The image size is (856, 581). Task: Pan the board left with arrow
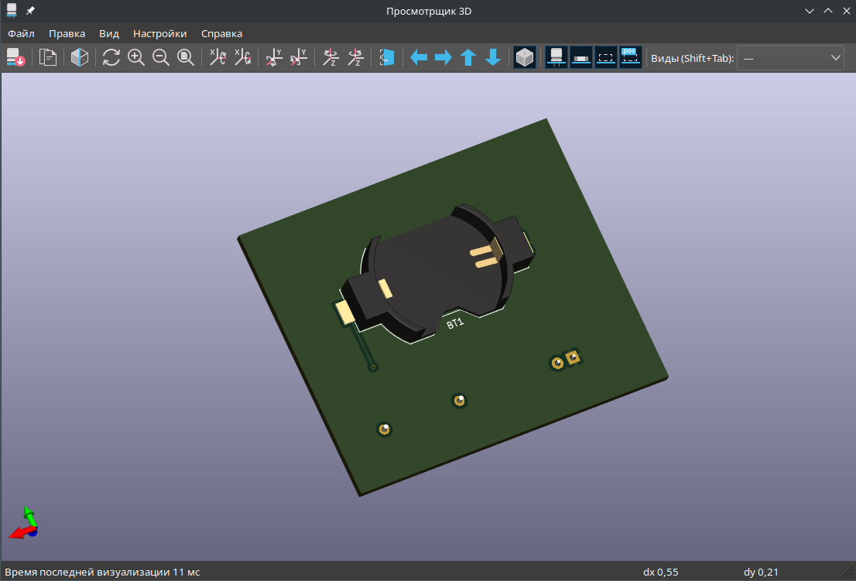pyautogui.click(x=419, y=57)
